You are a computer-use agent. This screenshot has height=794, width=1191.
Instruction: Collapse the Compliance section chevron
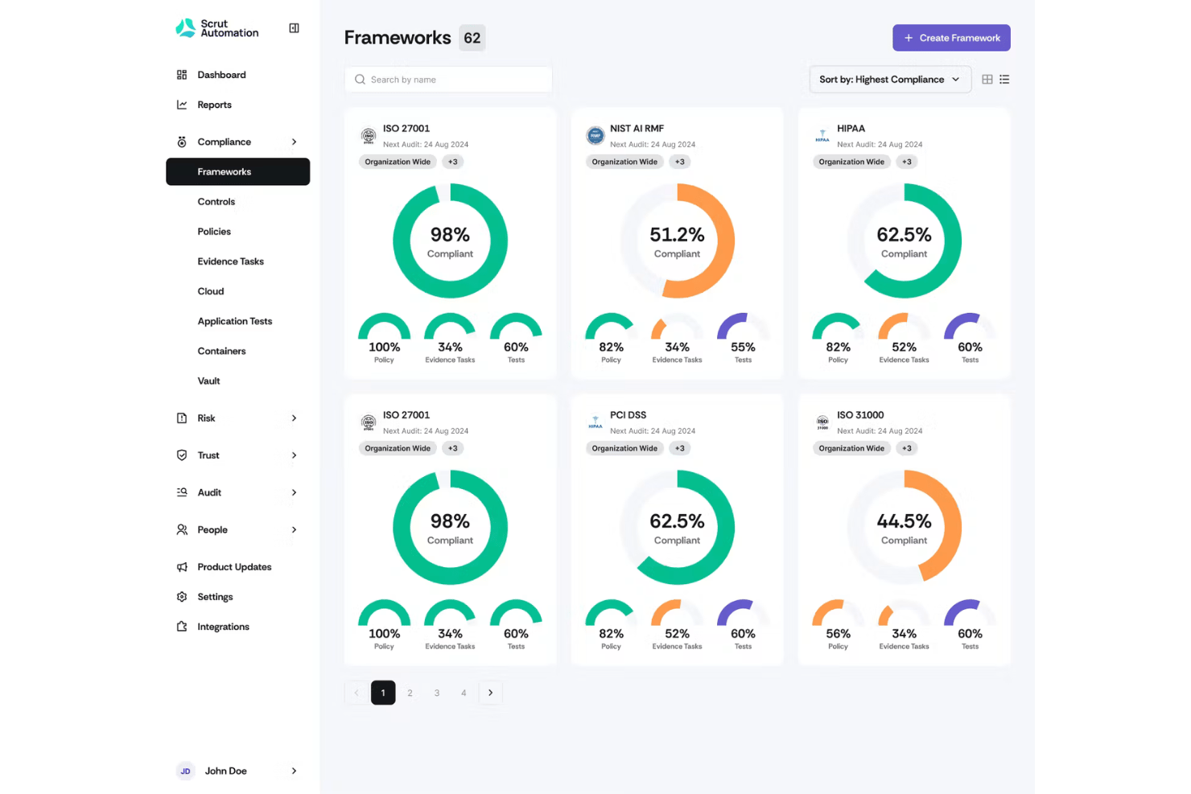pyautogui.click(x=294, y=142)
